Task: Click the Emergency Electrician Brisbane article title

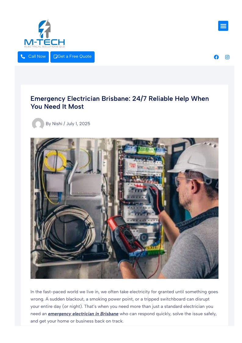Action: [x=120, y=102]
